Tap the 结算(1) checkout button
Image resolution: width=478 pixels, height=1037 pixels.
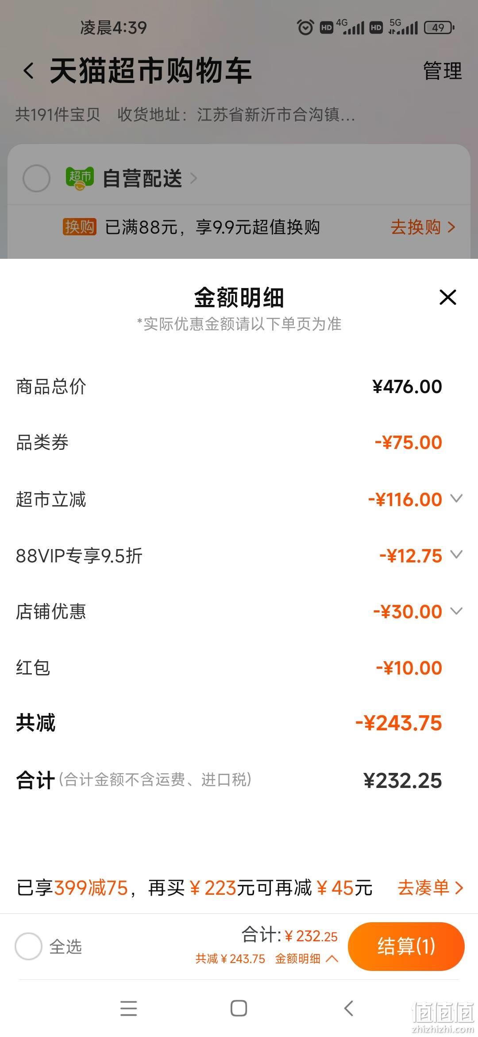[406, 946]
